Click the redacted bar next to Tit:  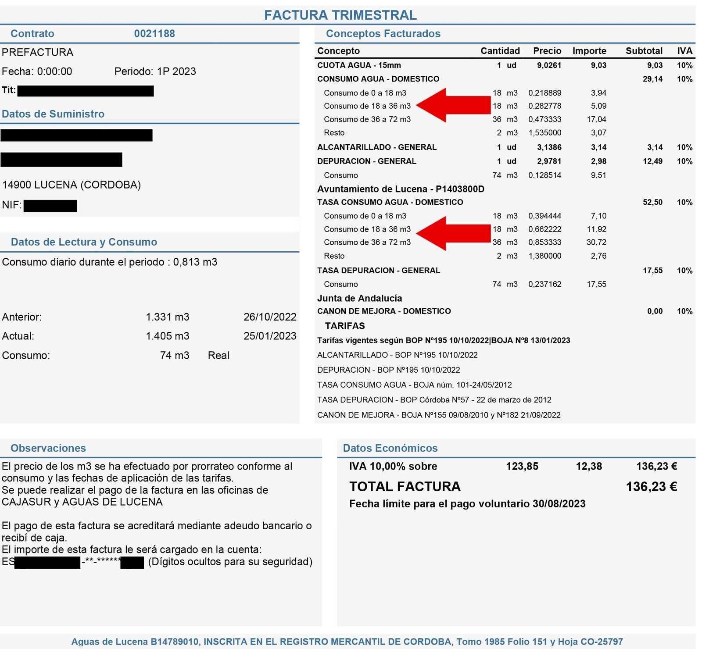pos(86,91)
